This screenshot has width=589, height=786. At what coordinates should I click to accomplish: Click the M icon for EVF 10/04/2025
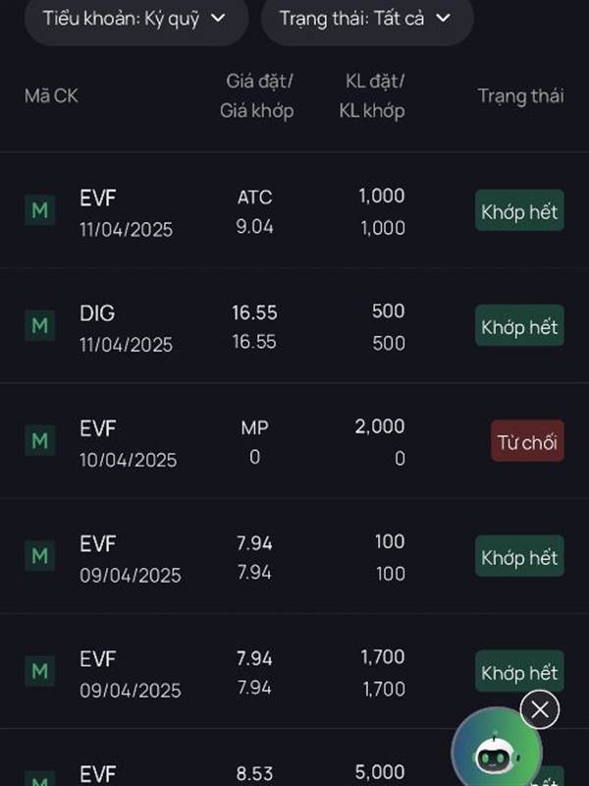(x=39, y=441)
